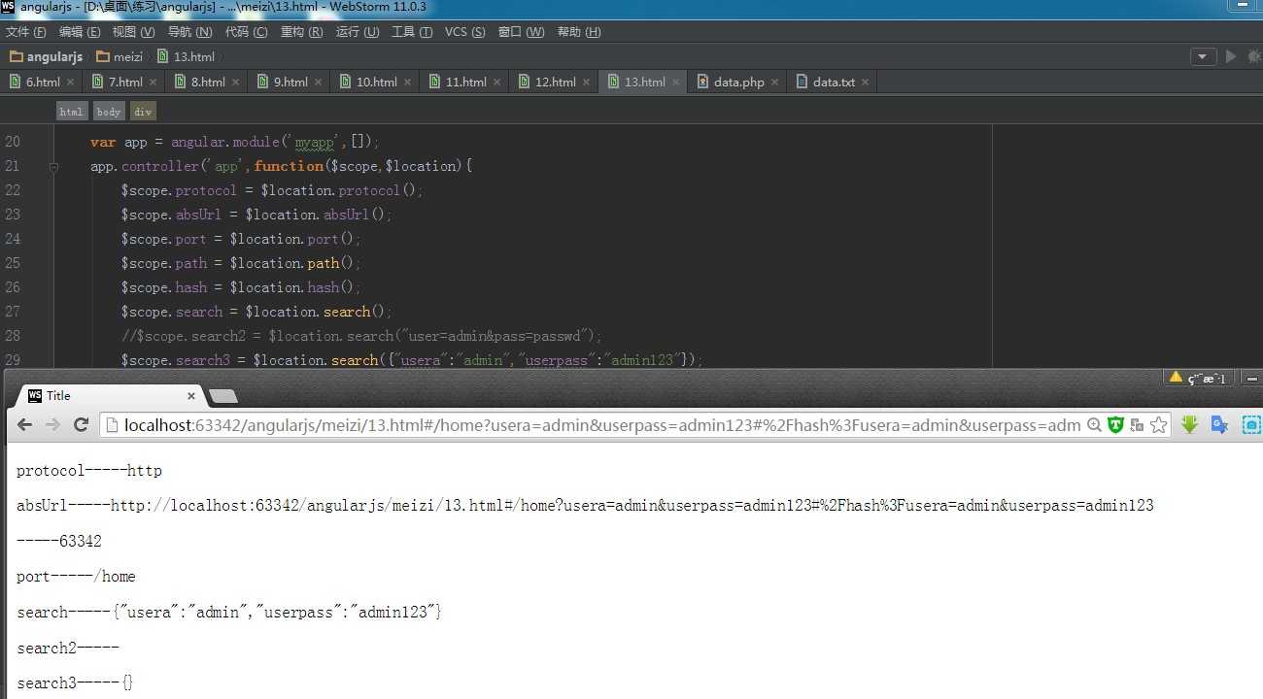Screen dimensions: 1263x699
Task: Close the 12.html editor tab
Action: pyautogui.click(x=586, y=83)
